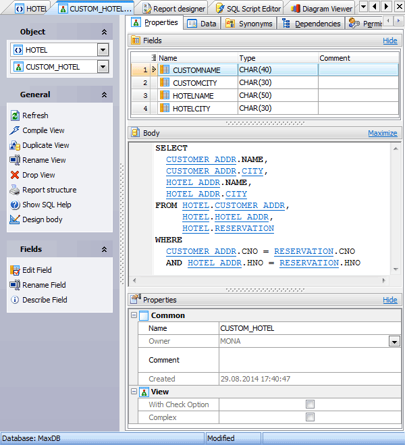Screen dimensions: 405x445
Task: Click the Maximize link for Body
Action: pos(382,133)
